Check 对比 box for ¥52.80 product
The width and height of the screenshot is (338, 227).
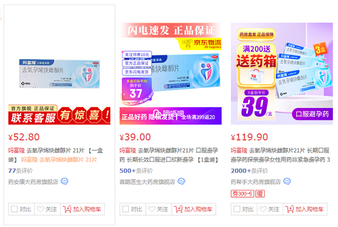click(14, 209)
